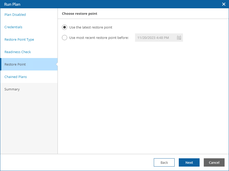Open the Summary step
The width and height of the screenshot is (229, 171).
12,89
